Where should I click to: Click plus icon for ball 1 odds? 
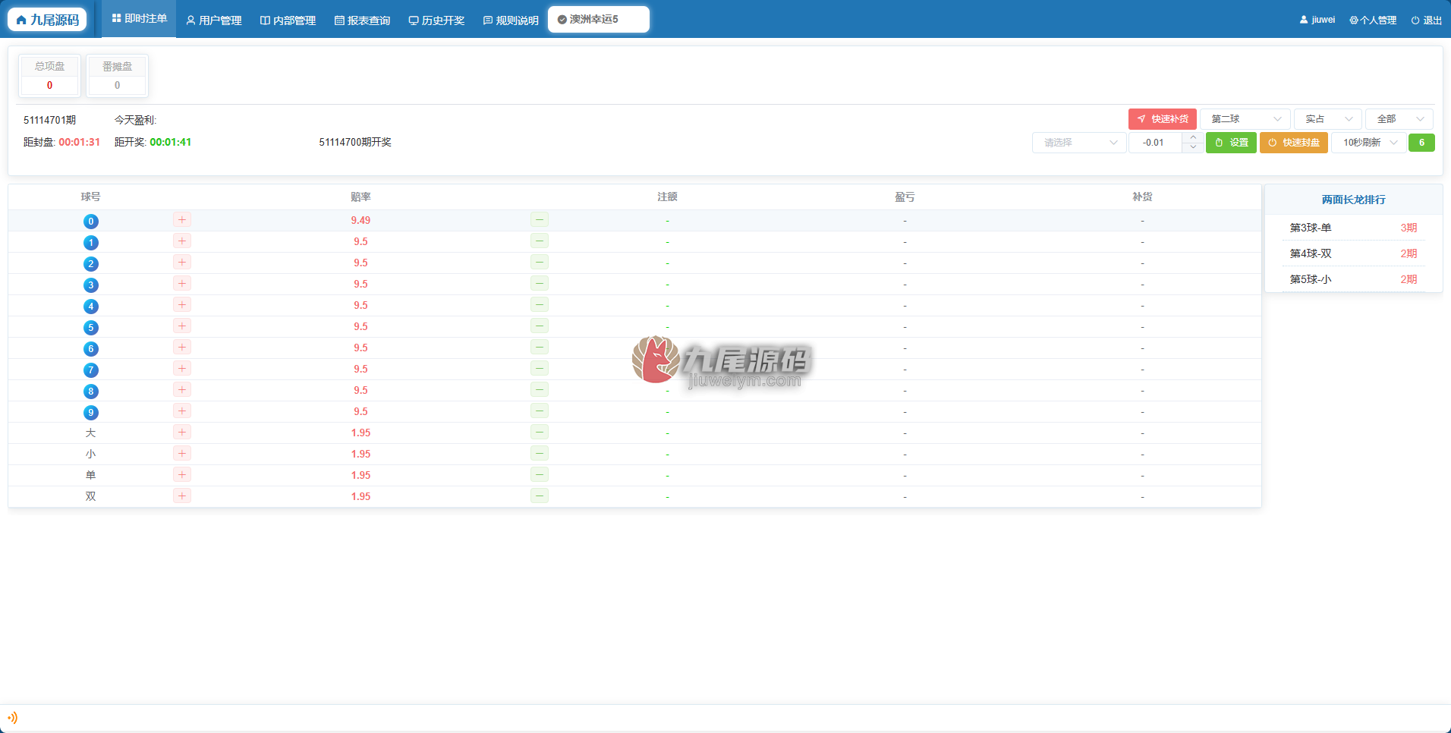pos(182,241)
